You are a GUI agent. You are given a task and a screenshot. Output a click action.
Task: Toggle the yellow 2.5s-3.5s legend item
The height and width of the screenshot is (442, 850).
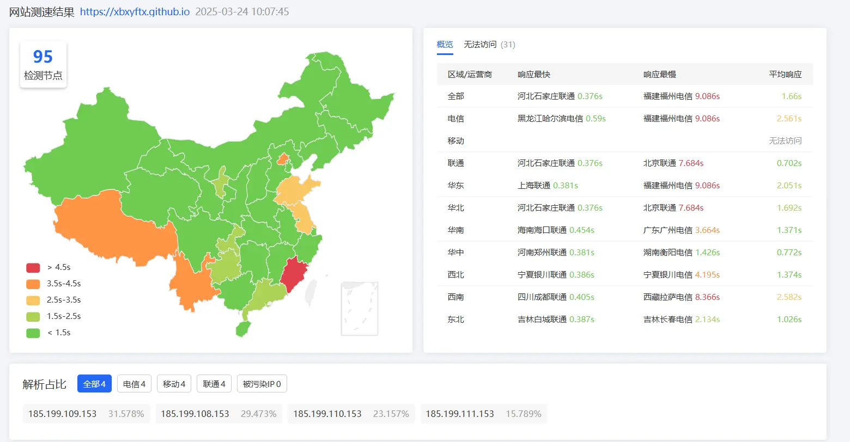pos(33,300)
